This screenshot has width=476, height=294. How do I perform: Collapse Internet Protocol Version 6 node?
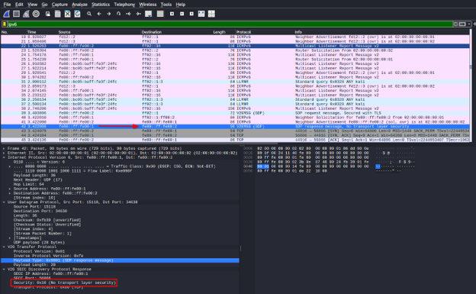(4, 157)
